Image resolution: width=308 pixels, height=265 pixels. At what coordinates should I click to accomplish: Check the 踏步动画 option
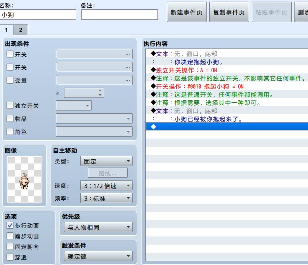10,236
